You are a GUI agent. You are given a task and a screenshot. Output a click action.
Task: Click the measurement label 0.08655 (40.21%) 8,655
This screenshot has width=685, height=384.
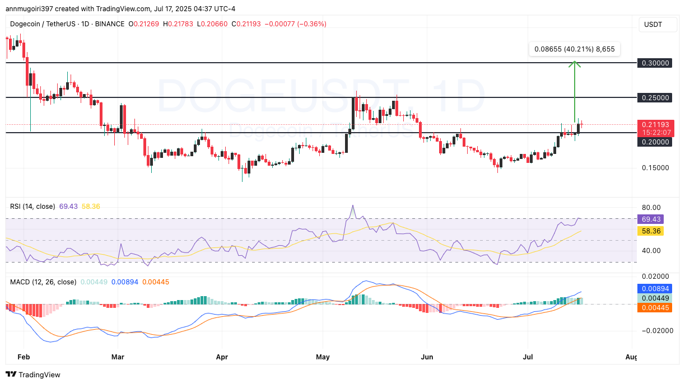coord(575,49)
